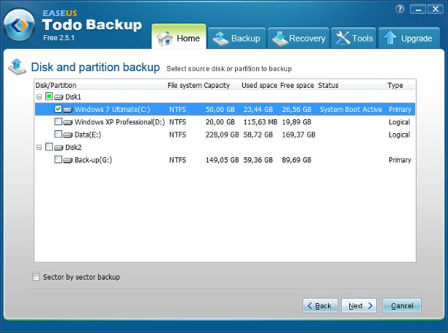Click the 26,56 GB free space value
Screen dimensions: 448x333
click(x=296, y=109)
